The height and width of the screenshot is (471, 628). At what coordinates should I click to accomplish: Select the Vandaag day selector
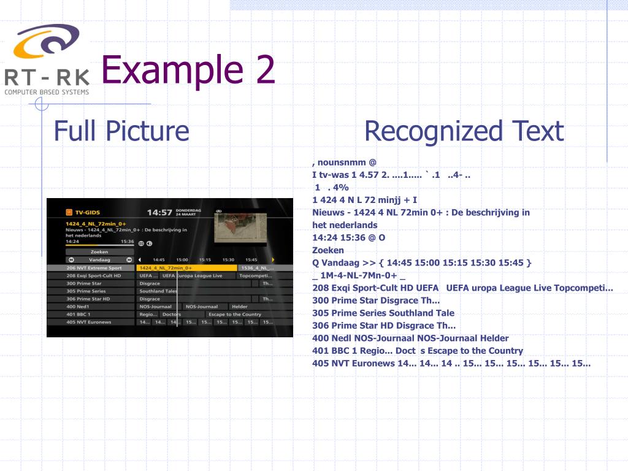(100, 259)
